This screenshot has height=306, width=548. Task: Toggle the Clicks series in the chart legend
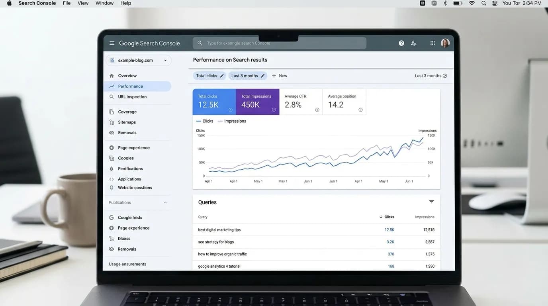coord(205,121)
